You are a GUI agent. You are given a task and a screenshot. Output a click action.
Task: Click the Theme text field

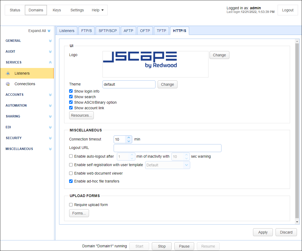tap(129, 84)
